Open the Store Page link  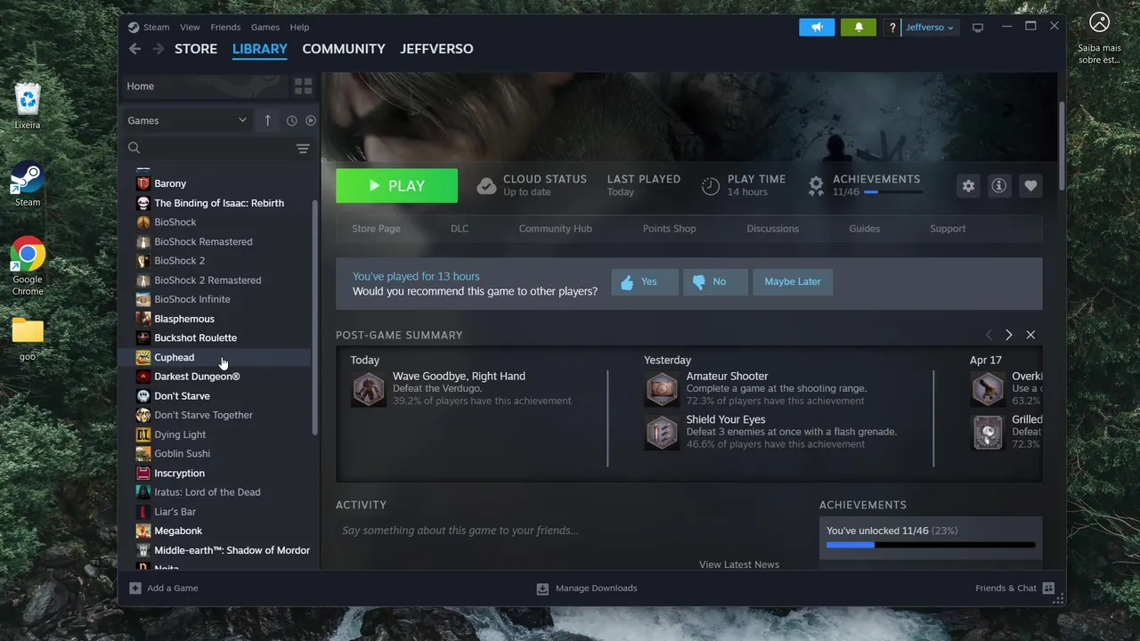376,229
